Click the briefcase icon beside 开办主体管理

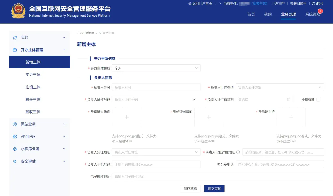[x=15, y=50]
